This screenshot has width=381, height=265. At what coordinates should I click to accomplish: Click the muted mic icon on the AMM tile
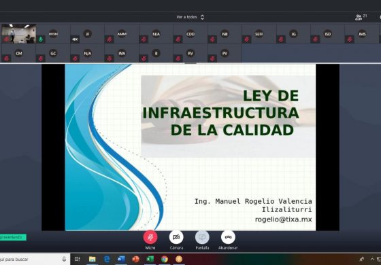109,39
